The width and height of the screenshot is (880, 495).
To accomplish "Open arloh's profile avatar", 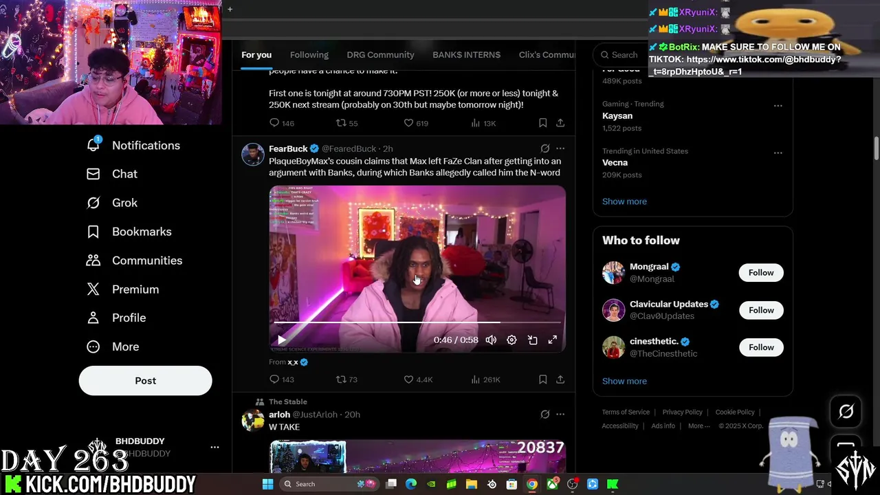I will pyautogui.click(x=253, y=420).
